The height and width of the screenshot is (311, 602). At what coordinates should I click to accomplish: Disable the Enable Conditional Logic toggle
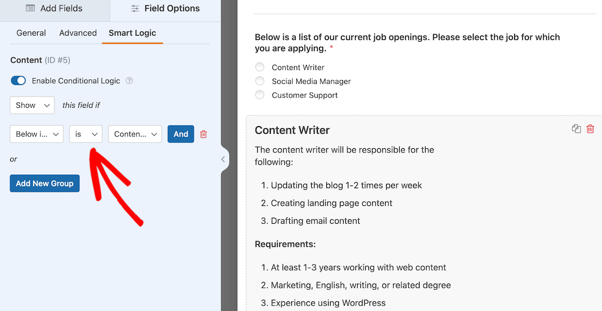pyautogui.click(x=18, y=81)
